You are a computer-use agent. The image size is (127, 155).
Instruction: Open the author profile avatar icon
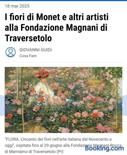[x=11, y=52]
